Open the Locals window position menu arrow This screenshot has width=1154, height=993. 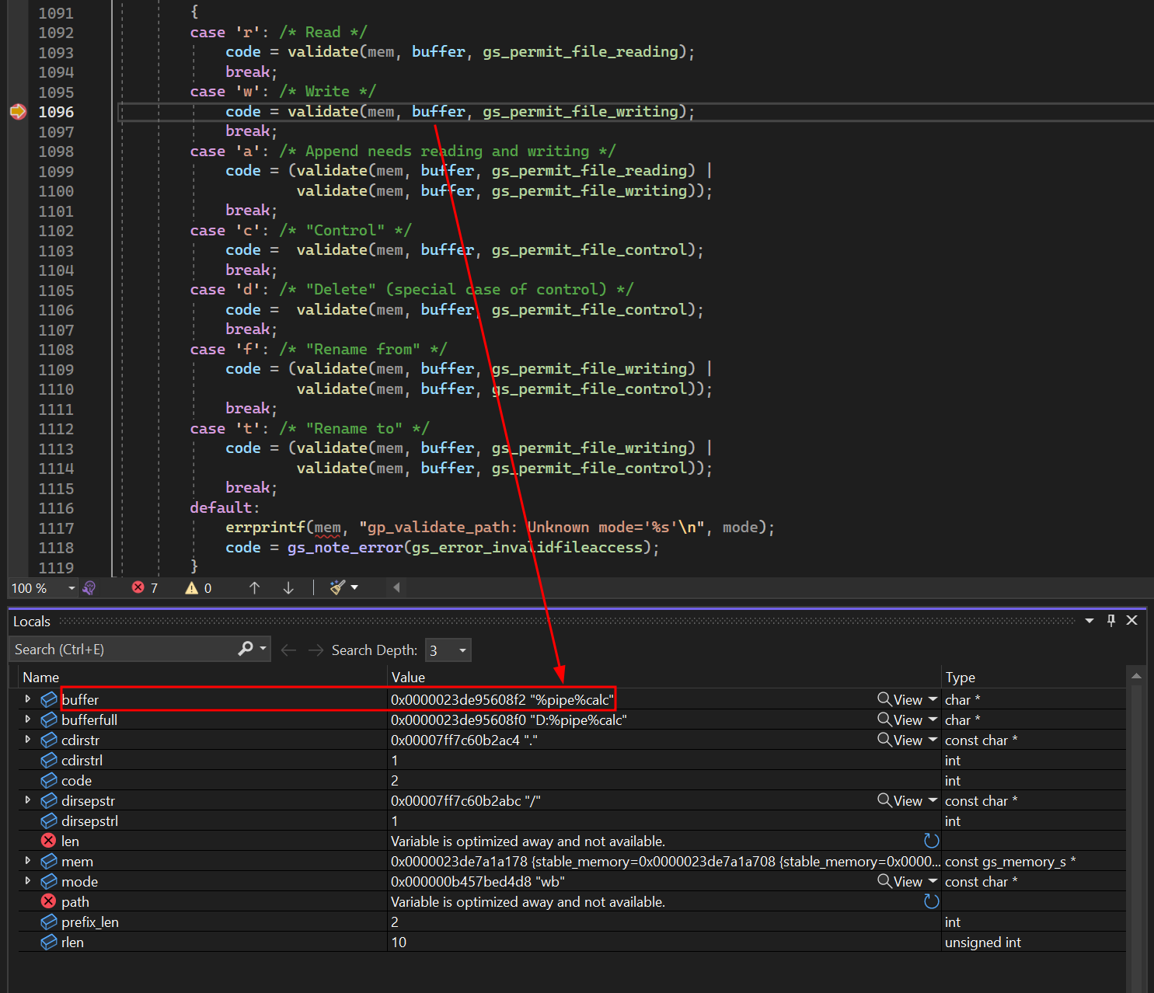tap(1090, 620)
